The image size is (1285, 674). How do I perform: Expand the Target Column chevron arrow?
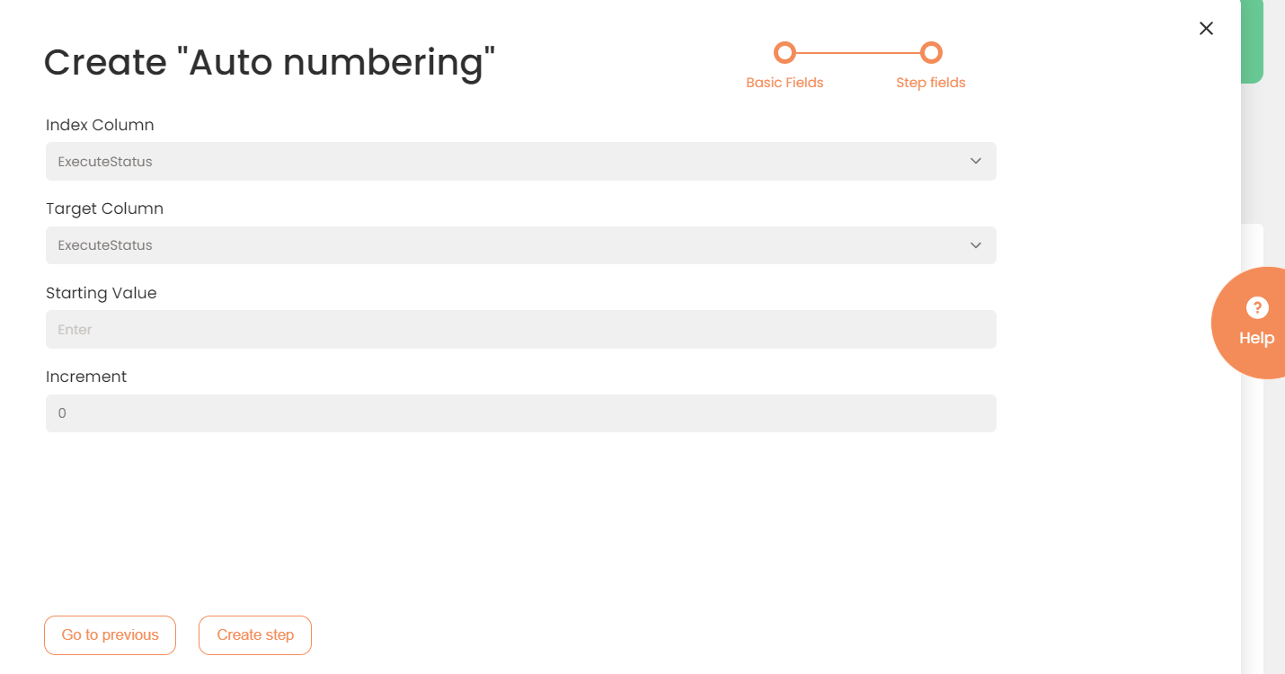(976, 245)
